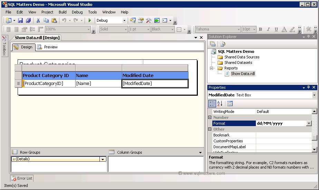Open the File menu
This screenshot has width=319, height=190.
8,12
